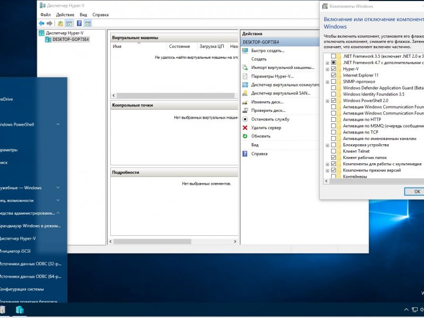Image resolution: width=424 pixels, height=318 pixels.
Task: Open the Вид submenu in Действия pane
Action: [255, 145]
